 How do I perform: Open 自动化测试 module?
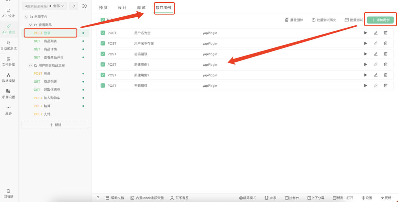click(8, 45)
